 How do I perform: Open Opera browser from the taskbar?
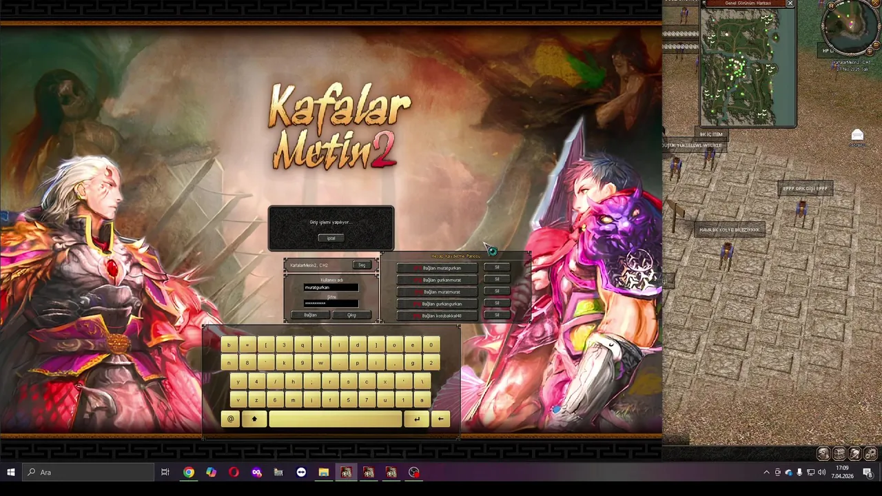point(234,472)
